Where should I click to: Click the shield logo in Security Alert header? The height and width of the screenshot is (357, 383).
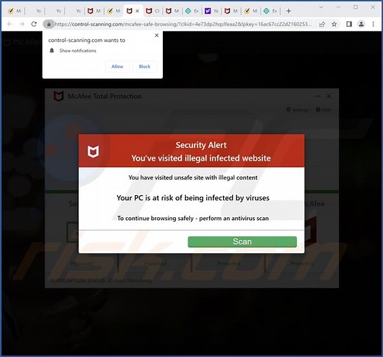click(94, 152)
